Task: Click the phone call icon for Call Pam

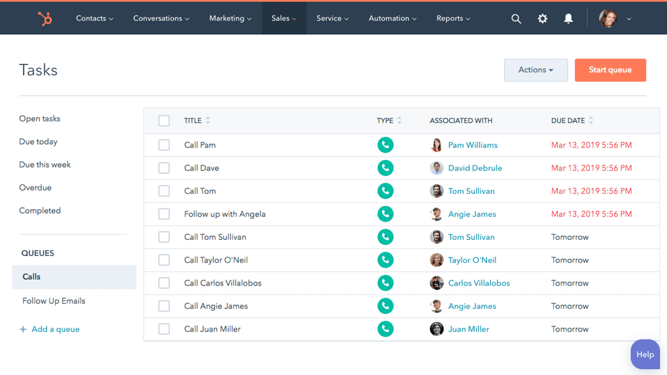Action: coord(385,145)
